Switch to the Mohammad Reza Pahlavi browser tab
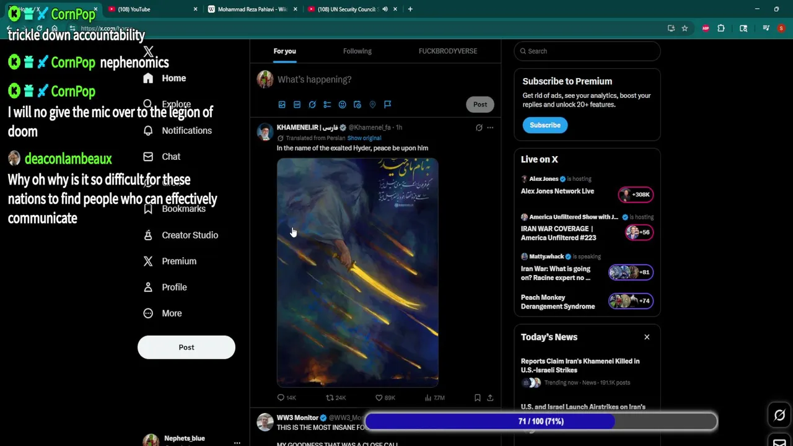Screen dimensions: 793x446 [x=252, y=9]
